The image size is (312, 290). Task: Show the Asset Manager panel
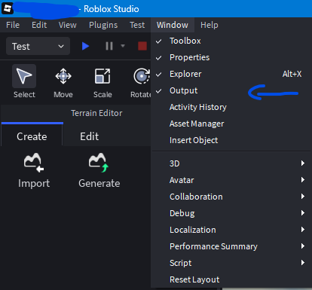click(231, 124)
